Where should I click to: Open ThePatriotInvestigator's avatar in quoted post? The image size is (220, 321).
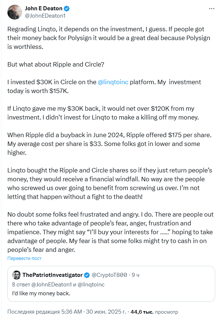pos(17,275)
